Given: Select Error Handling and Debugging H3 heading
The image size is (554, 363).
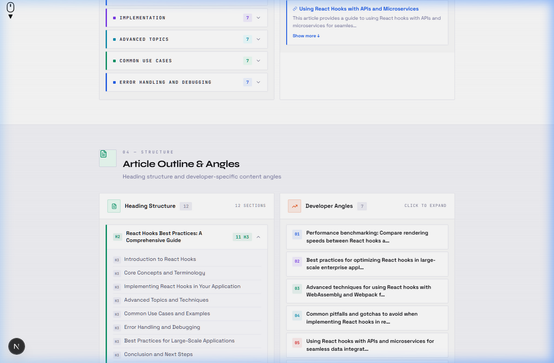Looking at the screenshot, I should click(162, 327).
